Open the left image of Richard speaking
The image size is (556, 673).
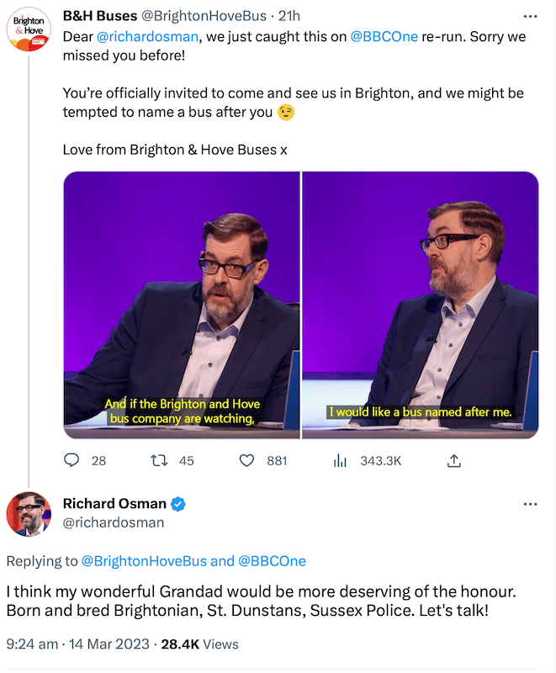[182, 305]
